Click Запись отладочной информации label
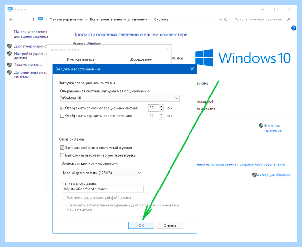Viewport: 302px width, 247px height. 90,163
